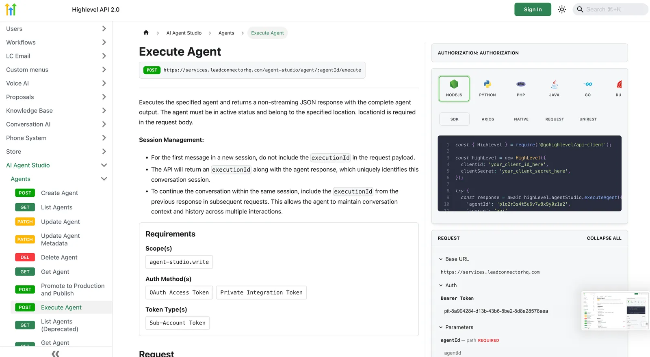Image resolution: width=650 pixels, height=357 pixels.
Task: Expand the Store sidebar section
Action: tap(104, 152)
